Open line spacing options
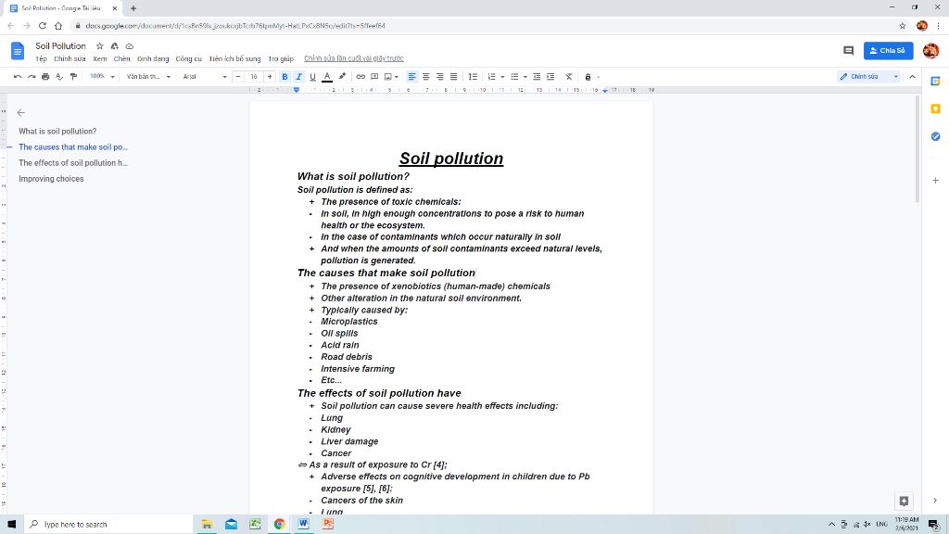The image size is (949, 534). (x=473, y=77)
